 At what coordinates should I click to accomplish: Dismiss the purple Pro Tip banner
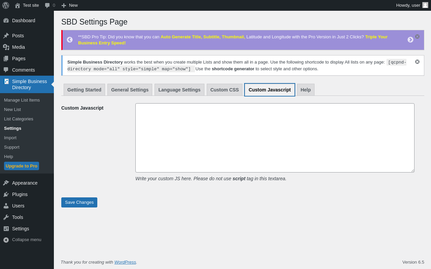click(x=417, y=36)
